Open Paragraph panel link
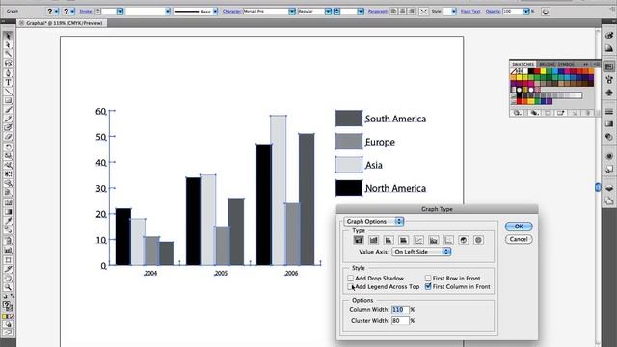617x347 pixels. point(377,12)
